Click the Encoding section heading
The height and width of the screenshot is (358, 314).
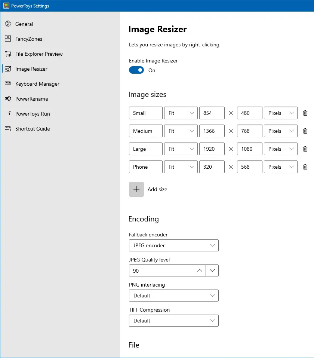click(x=144, y=219)
